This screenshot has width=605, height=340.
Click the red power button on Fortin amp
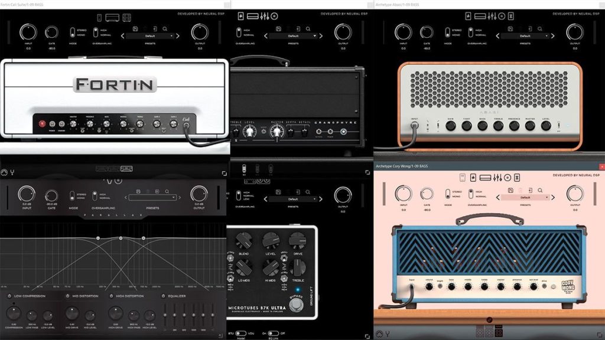click(42, 124)
